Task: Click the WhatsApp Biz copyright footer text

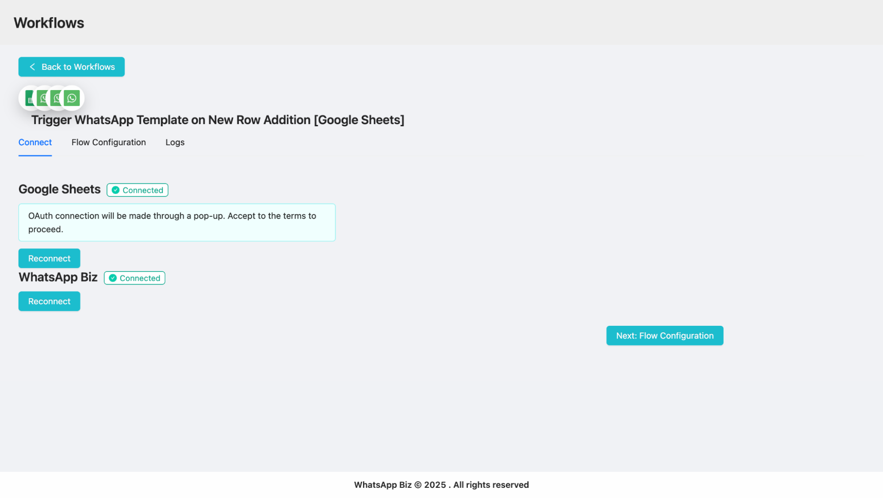Action: click(x=441, y=485)
